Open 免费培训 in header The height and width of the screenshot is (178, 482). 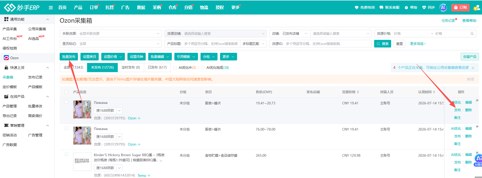pos(365,7)
